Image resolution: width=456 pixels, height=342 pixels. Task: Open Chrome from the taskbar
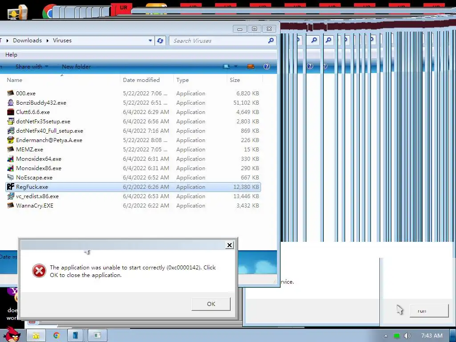pos(57,336)
